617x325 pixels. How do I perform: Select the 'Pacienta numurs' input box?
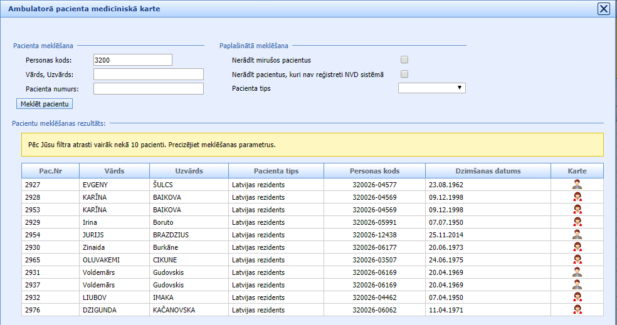149,88
